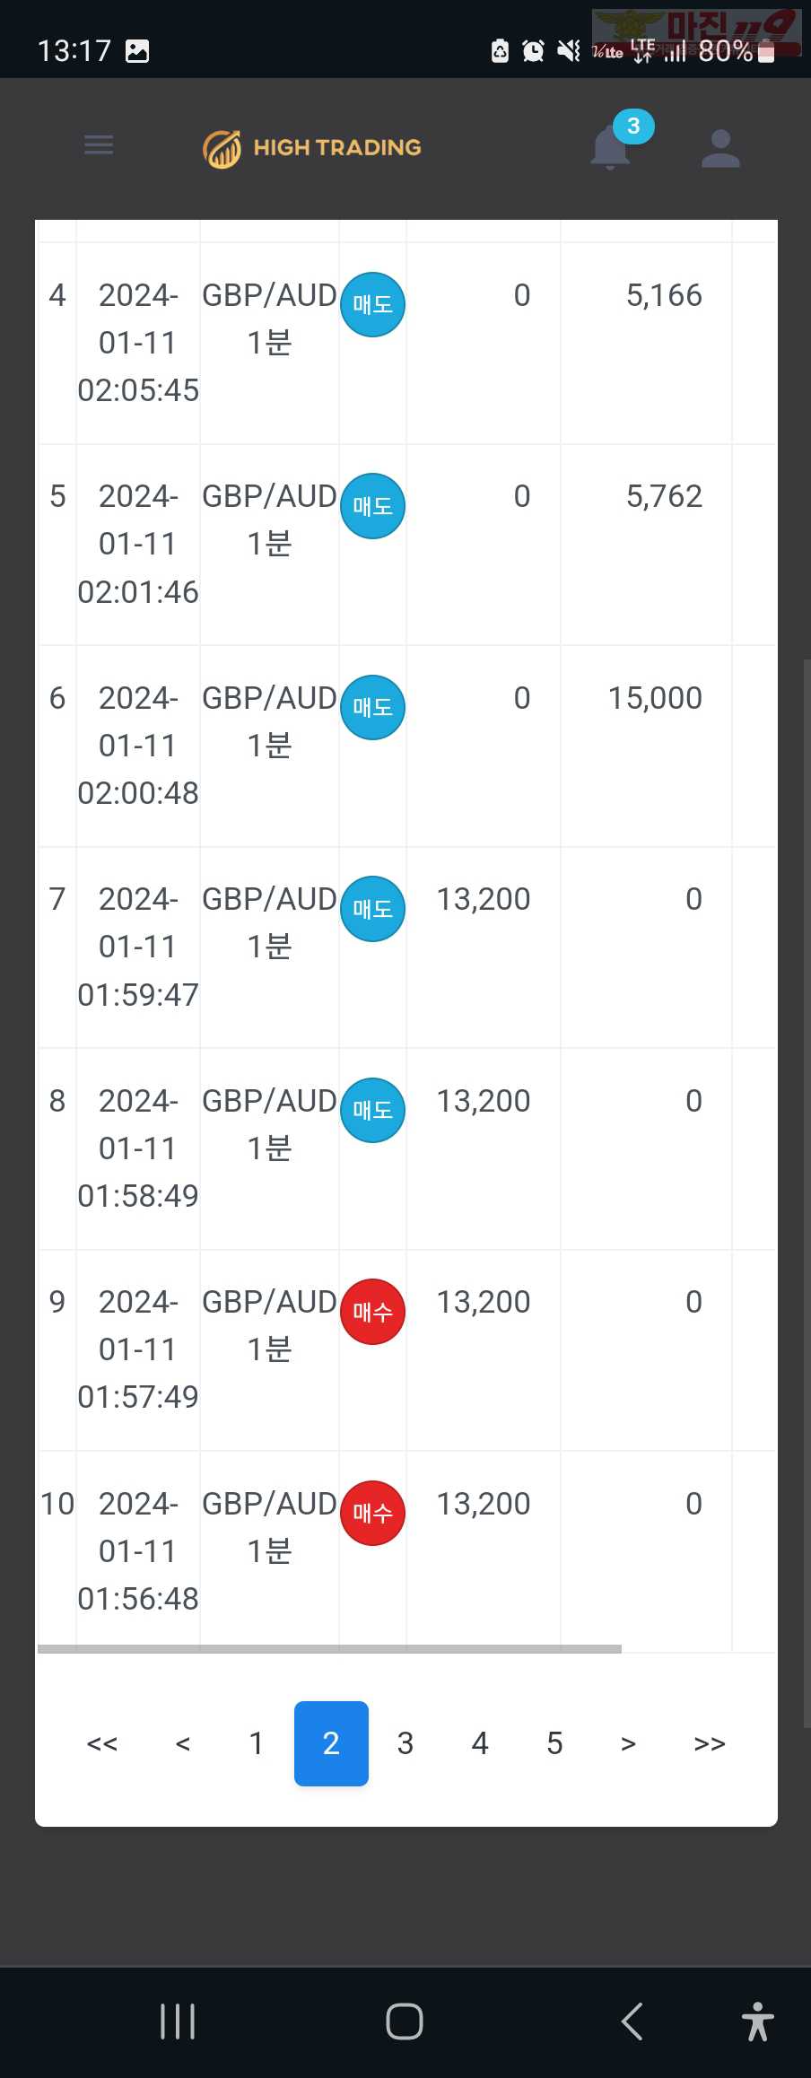
Task: Tap the red 매수 badge in row 9
Action: tap(373, 1312)
